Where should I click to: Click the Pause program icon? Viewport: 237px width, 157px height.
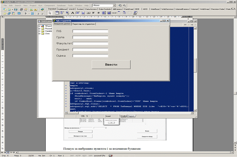32,13
